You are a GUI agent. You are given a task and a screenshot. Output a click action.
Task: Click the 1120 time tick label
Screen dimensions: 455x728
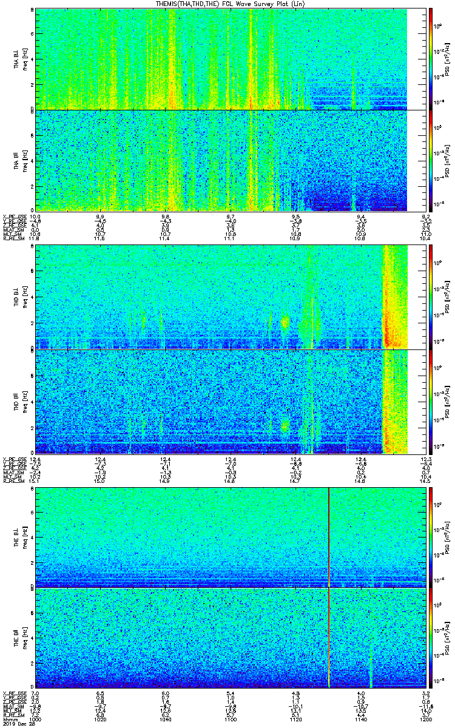coord(295,719)
